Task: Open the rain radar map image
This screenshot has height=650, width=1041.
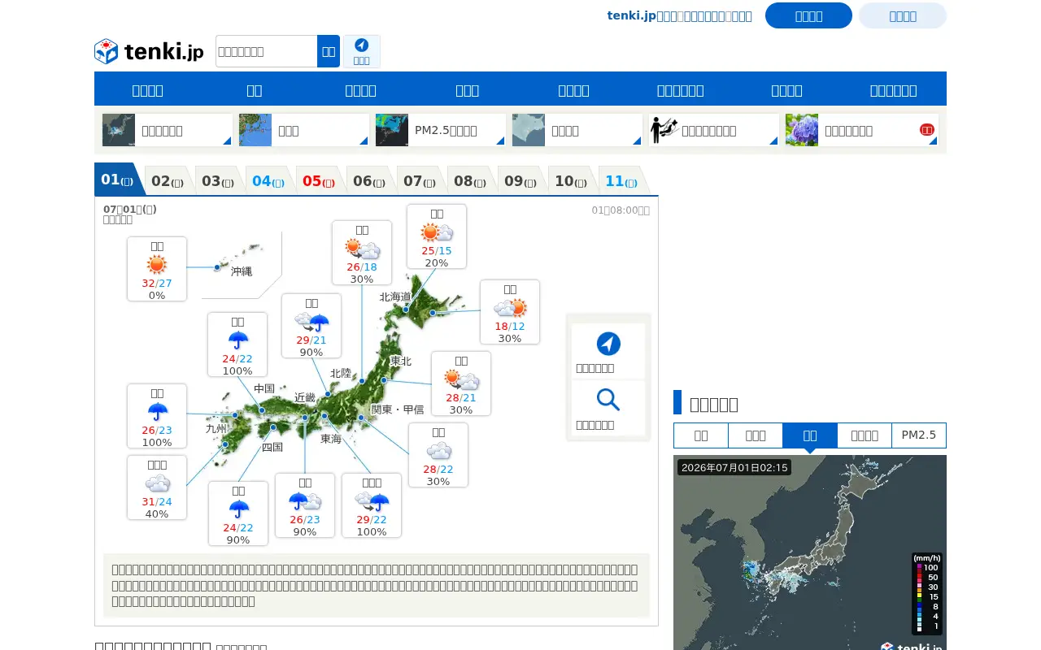Action: coord(810,552)
